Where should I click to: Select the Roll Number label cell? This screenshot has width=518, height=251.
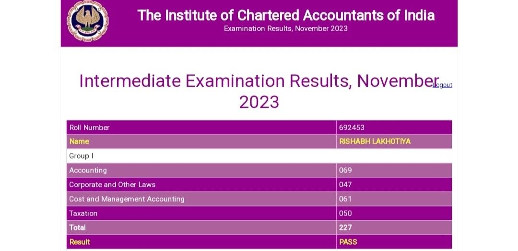[x=201, y=127]
